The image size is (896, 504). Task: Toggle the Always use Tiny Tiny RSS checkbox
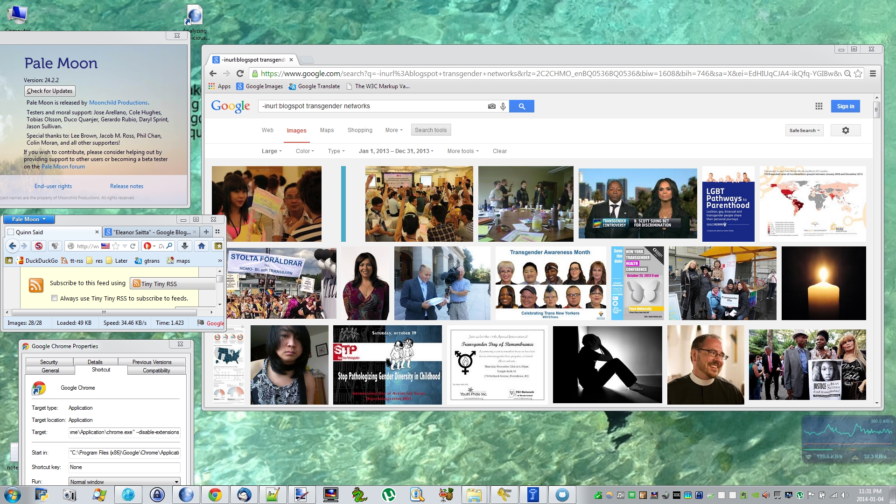tap(54, 299)
